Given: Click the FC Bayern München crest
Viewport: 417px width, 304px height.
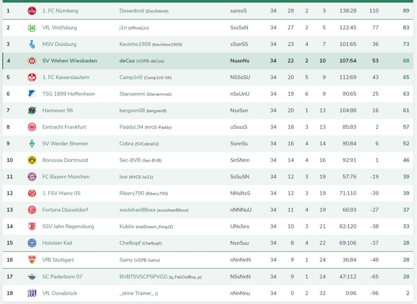Looking at the screenshot, I should point(32,177).
